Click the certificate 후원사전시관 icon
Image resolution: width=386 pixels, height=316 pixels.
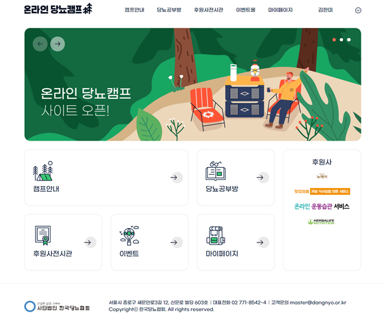43,236
